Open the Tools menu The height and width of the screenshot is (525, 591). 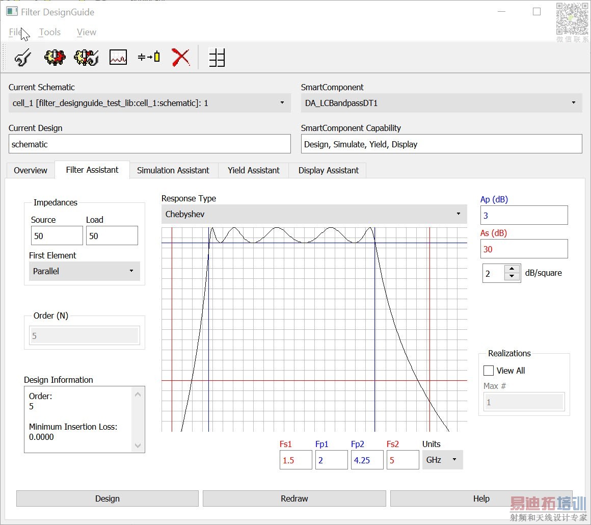point(50,32)
